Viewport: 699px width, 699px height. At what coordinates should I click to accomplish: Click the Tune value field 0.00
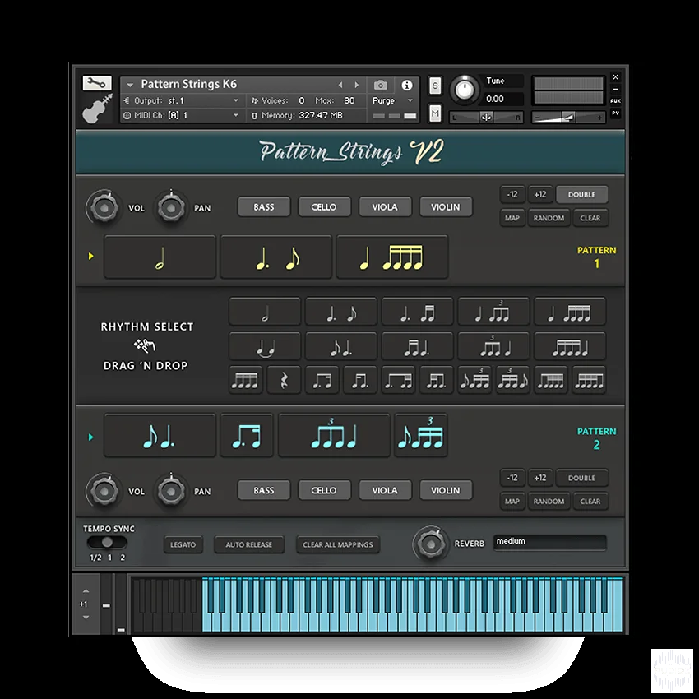[502, 99]
